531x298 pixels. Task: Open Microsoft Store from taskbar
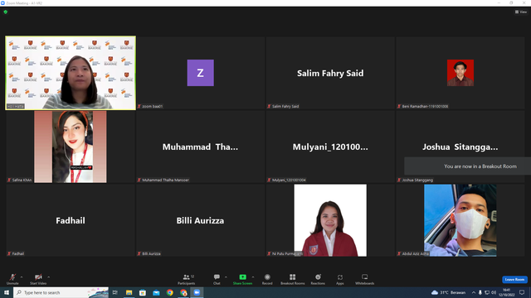[143, 292]
